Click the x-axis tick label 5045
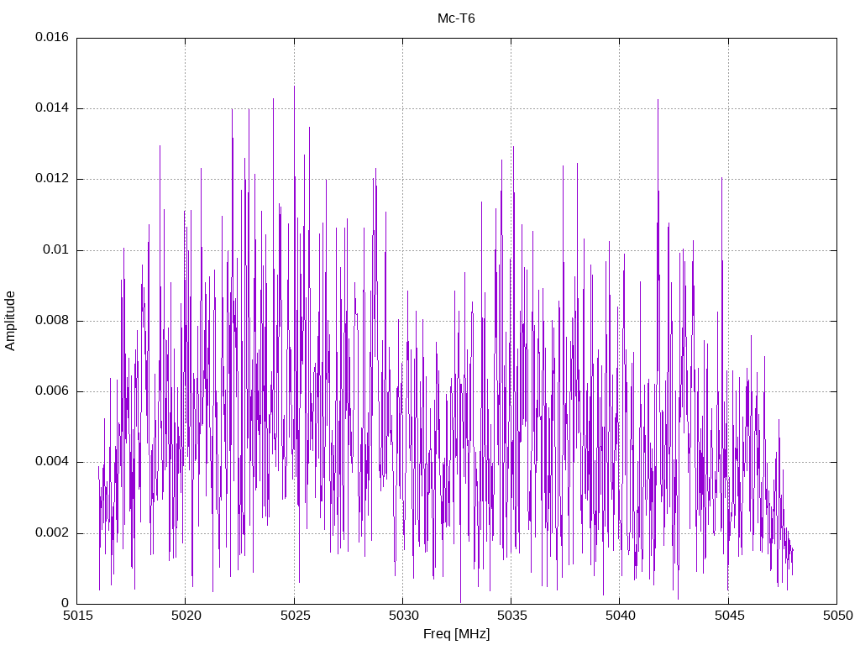The image size is (860, 645). pyautogui.click(x=729, y=616)
